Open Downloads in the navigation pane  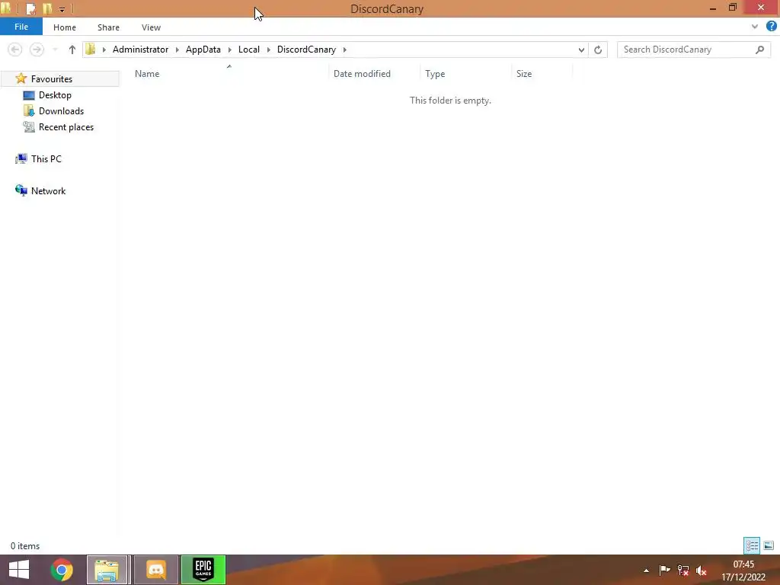61,111
